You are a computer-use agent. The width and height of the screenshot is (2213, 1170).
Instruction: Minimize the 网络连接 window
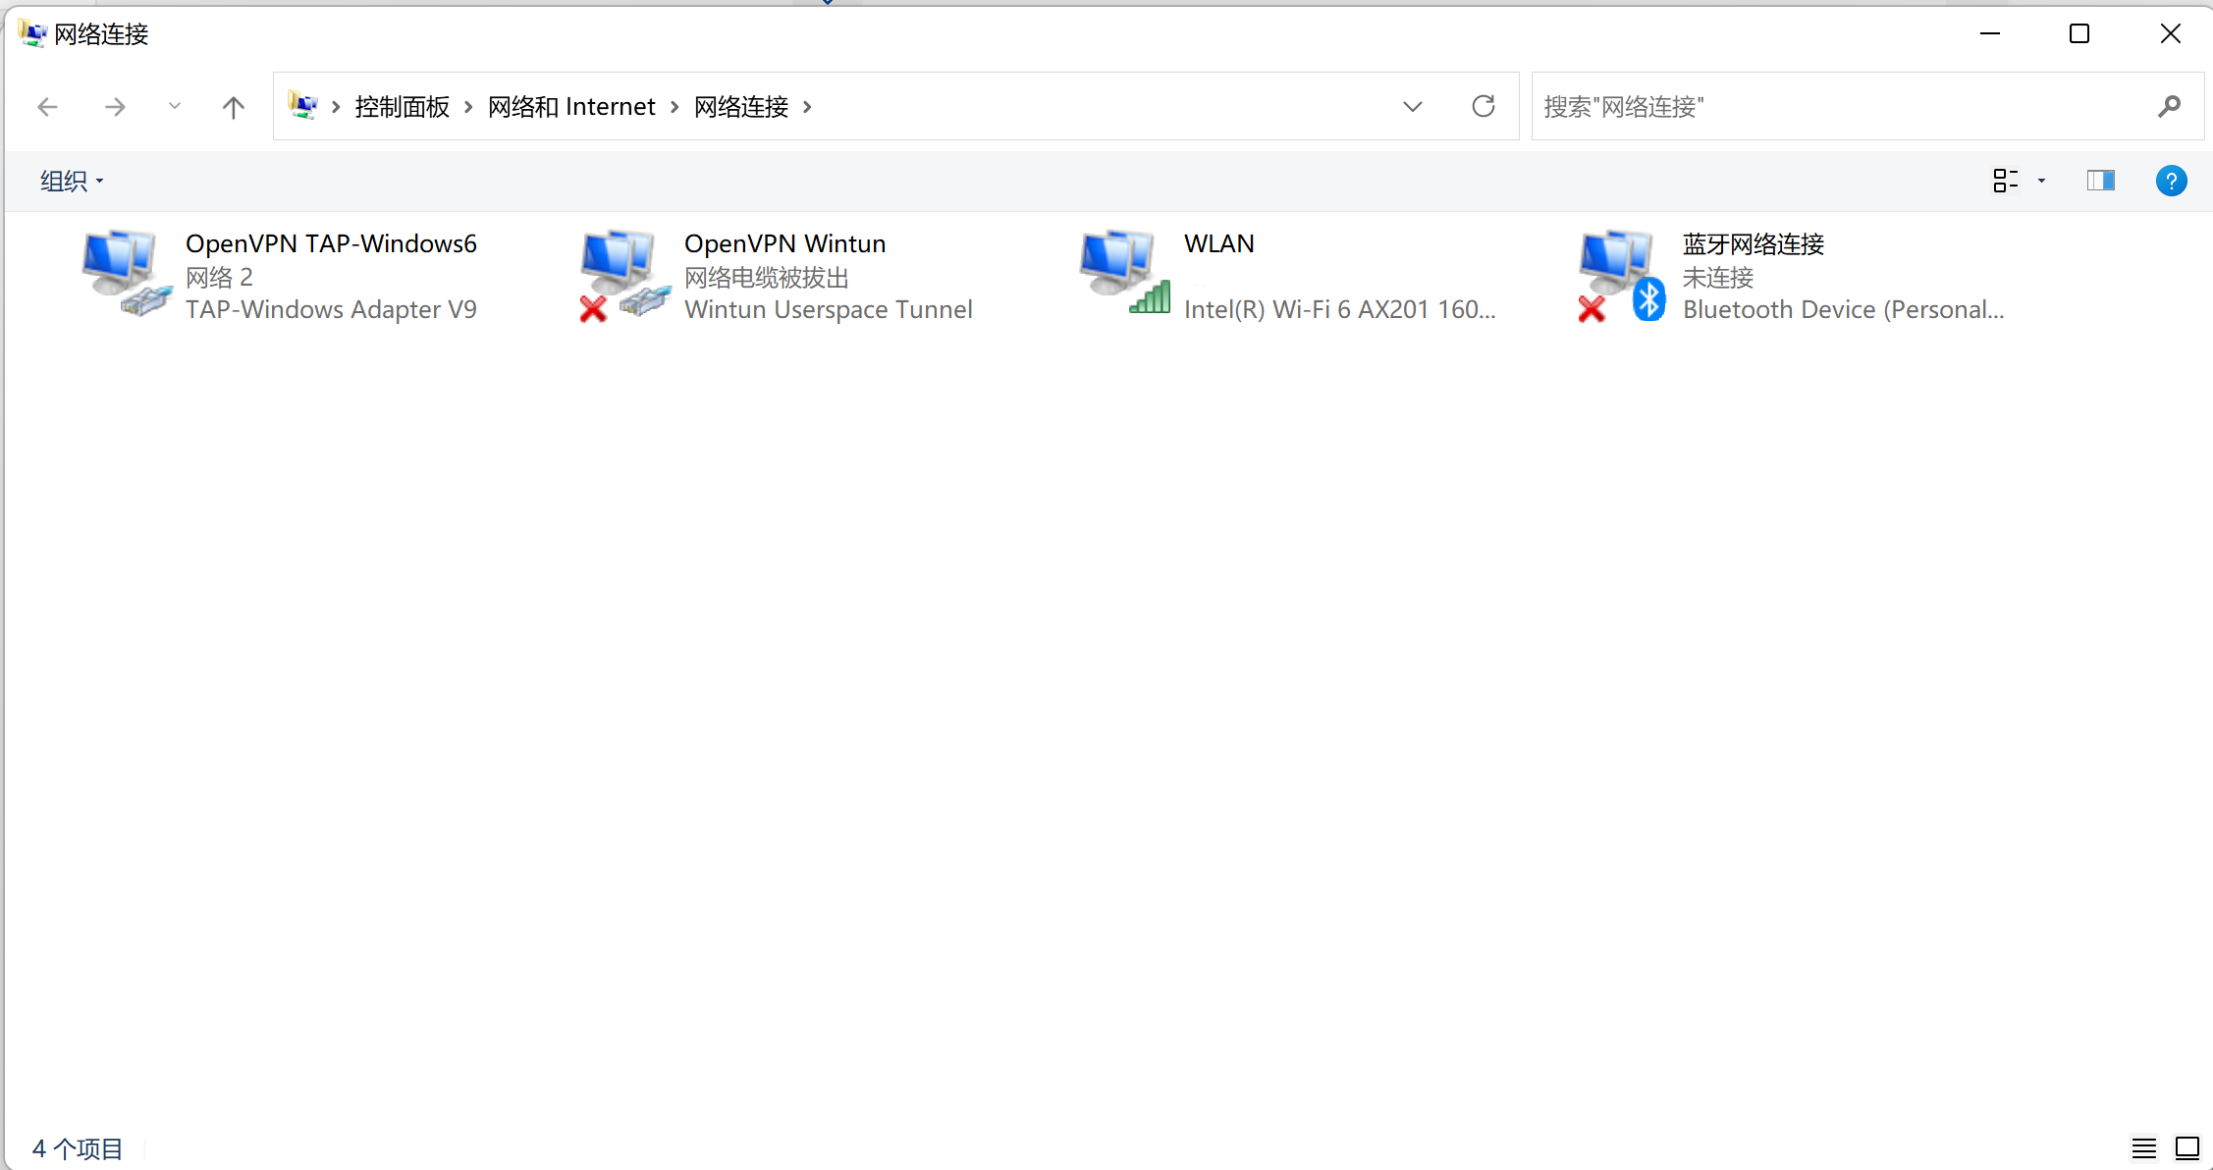(x=1990, y=33)
